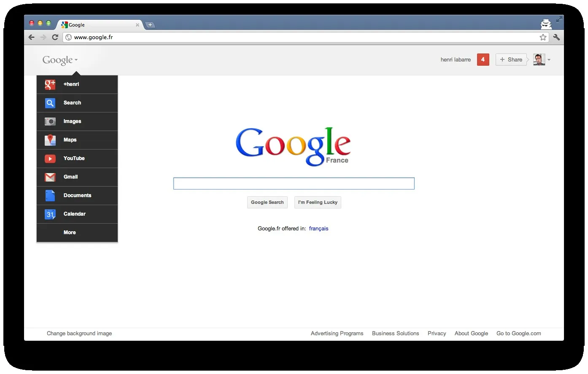The image size is (588, 374).
Task: Click the blue Search magnifier icon
Action: pos(50,103)
